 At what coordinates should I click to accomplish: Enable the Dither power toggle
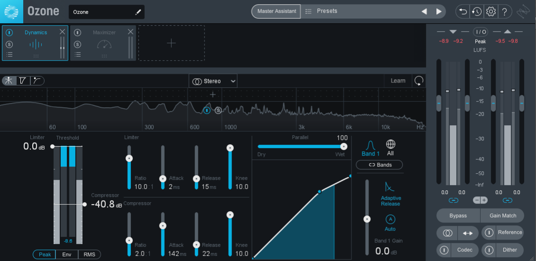pos(489,250)
